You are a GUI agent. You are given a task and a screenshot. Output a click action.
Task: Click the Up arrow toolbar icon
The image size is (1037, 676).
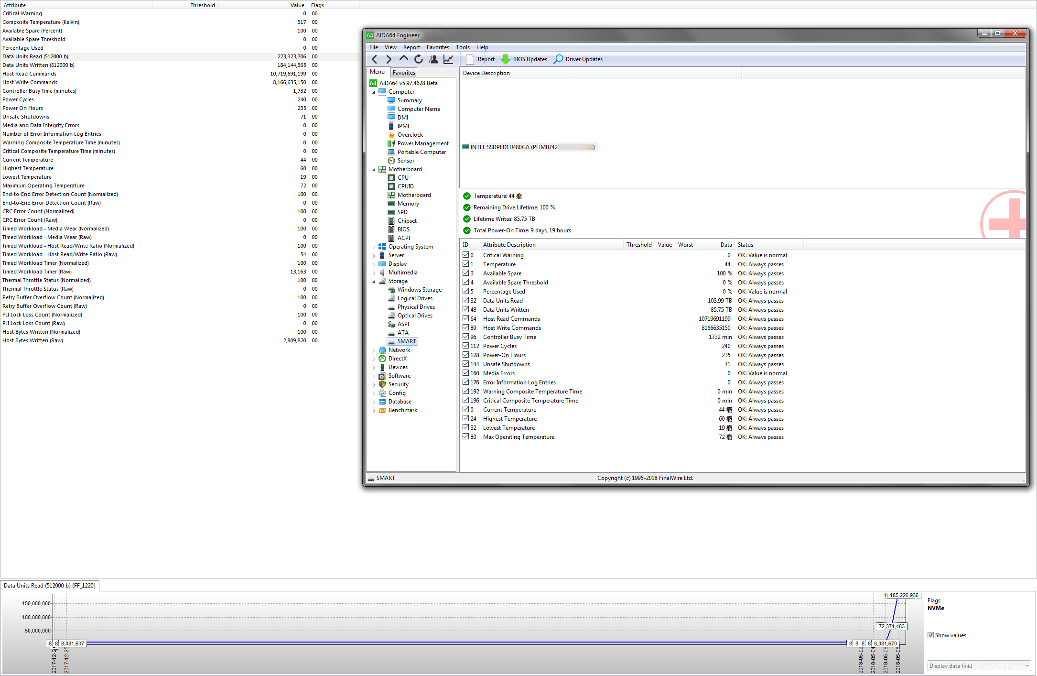click(404, 59)
